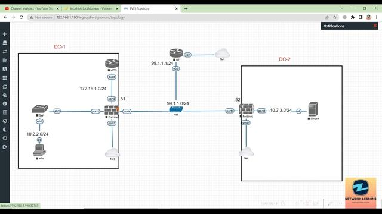Viewport: 382px width, 214px height.
Task: Open Startup-configs sidebar icon
Action: click(x=5, y=61)
